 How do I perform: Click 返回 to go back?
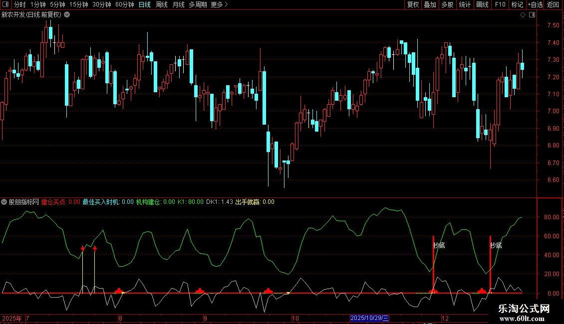pyautogui.click(x=553, y=4)
